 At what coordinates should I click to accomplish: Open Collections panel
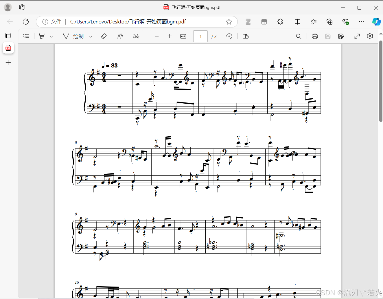click(329, 22)
